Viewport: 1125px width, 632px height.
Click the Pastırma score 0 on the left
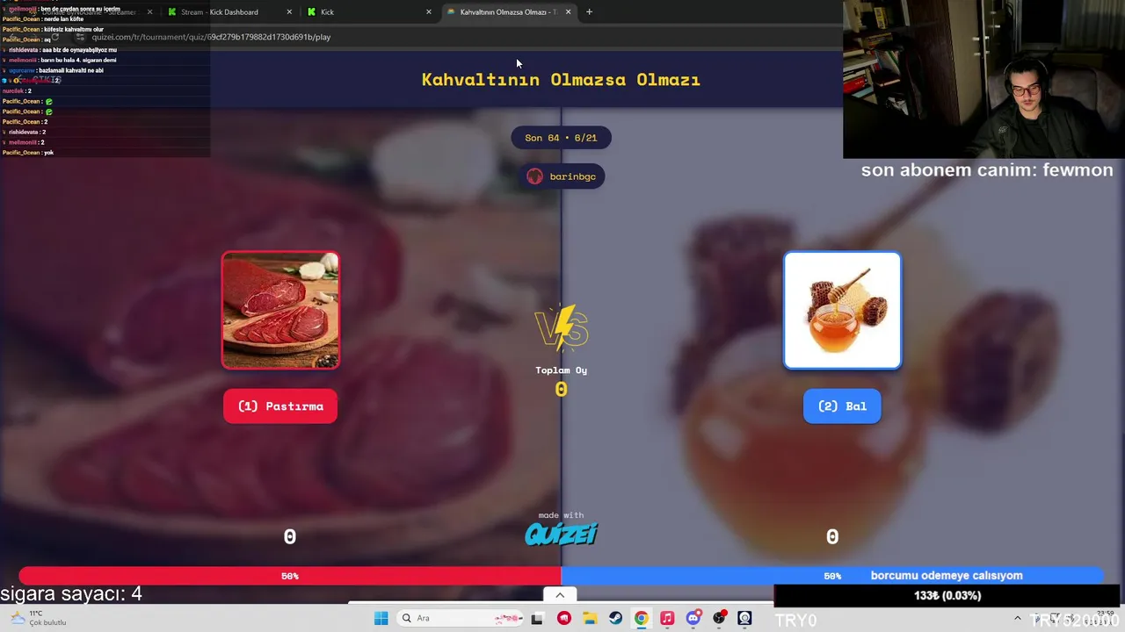[290, 536]
